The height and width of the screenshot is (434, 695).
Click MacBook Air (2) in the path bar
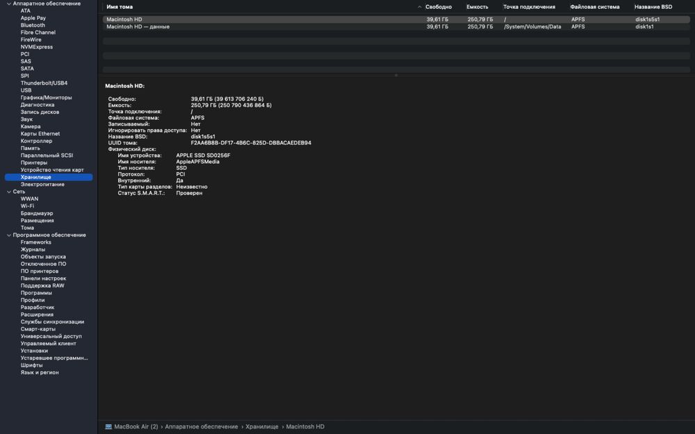click(x=136, y=426)
